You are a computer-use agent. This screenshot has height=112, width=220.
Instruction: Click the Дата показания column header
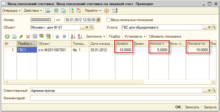point(102,44)
